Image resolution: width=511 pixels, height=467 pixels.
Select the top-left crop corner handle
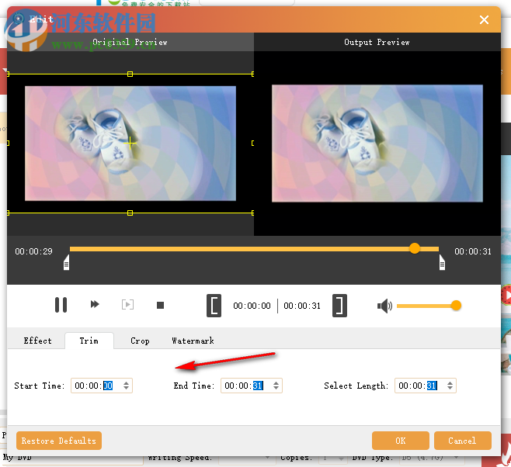(8, 74)
